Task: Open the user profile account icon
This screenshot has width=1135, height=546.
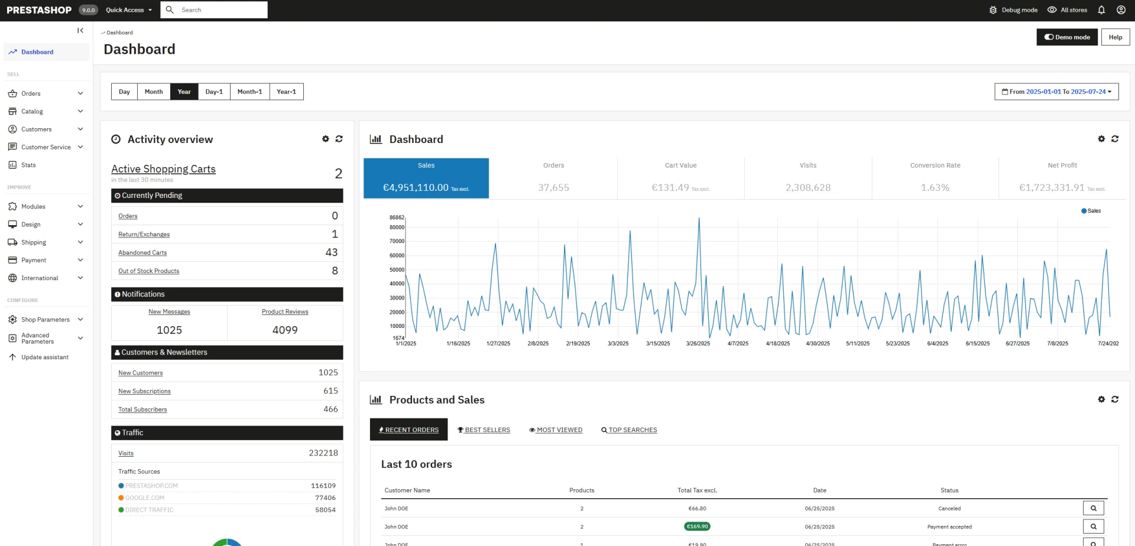Action: [x=1121, y=10]
